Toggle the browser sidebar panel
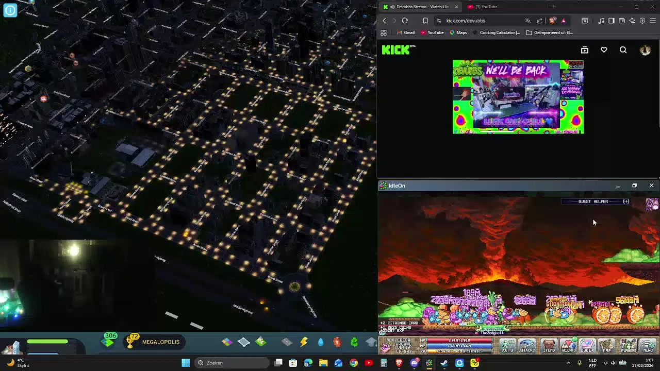Viewport: 660px width, 371px height. point(611,21)
